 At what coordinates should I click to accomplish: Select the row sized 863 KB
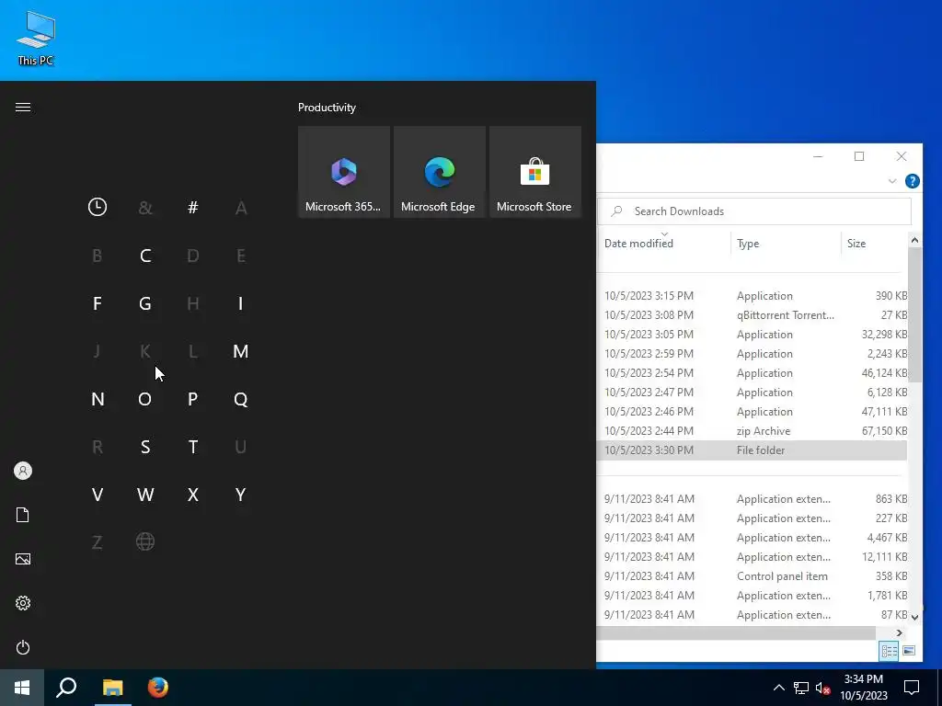(752, 499)
